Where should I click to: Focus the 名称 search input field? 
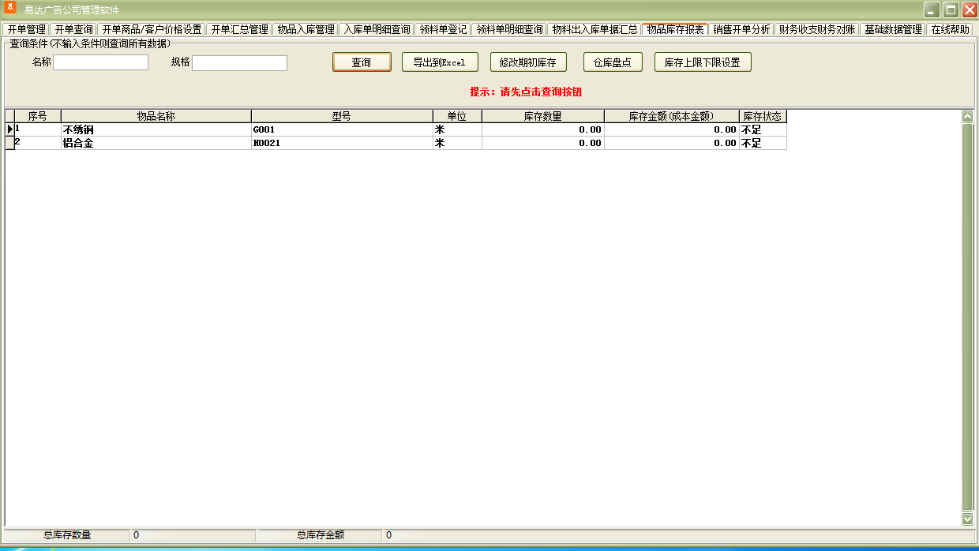coord(100,62)
